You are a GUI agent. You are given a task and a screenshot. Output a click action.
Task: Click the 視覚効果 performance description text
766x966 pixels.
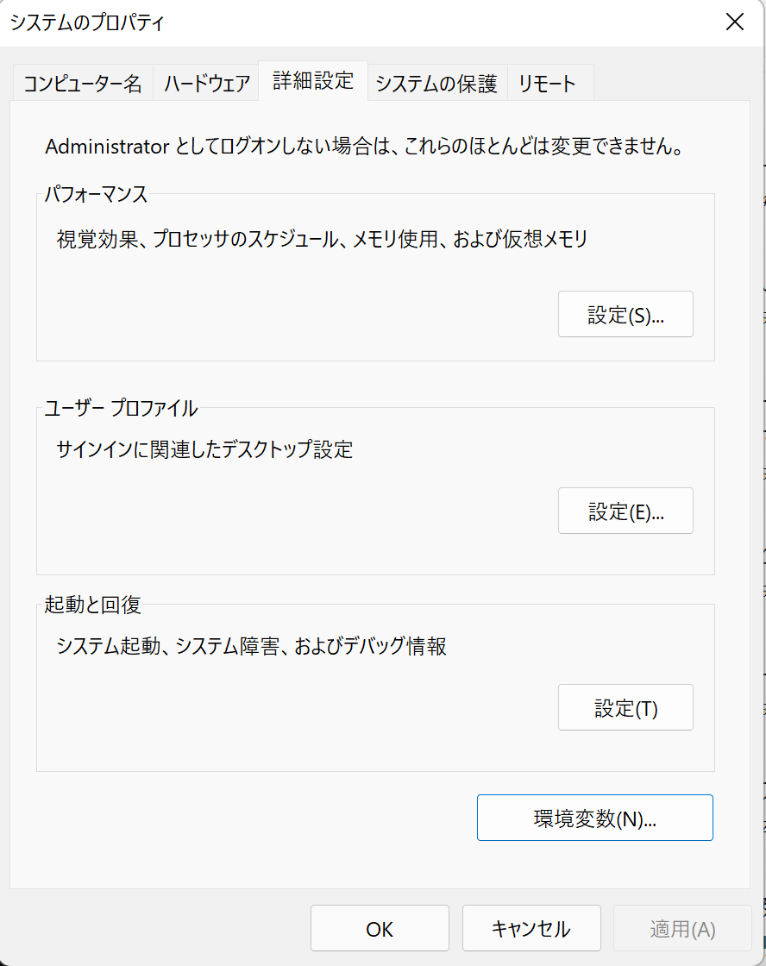(321, 239)
